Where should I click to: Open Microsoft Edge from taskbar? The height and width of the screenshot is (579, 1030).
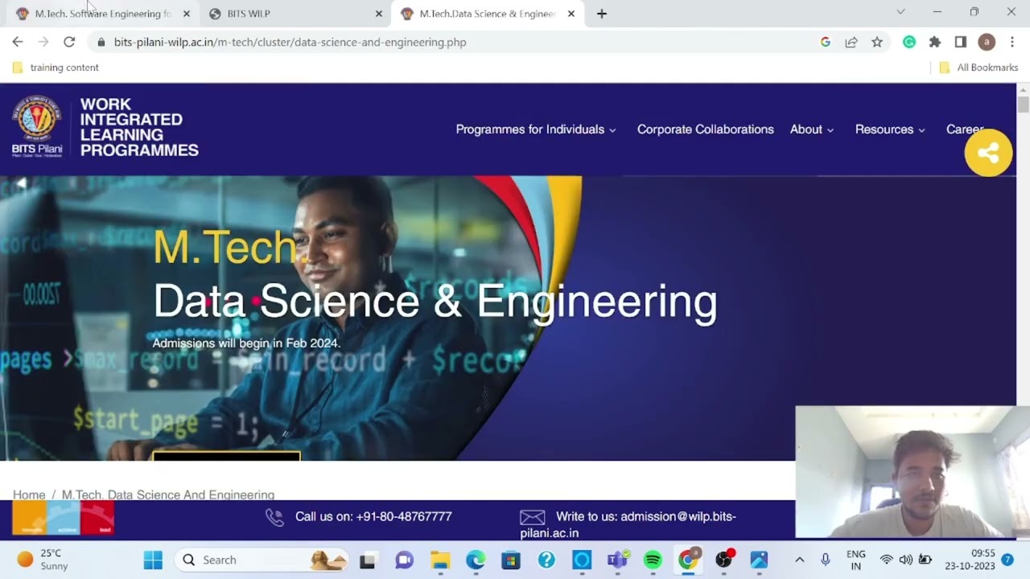coord(476,560)
